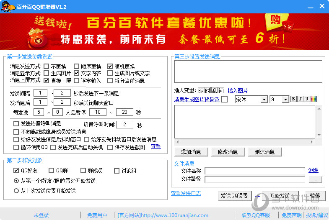The image size is (329, 220).
Task: Open the 宋体 font dropdown
Action: [264, 99]
